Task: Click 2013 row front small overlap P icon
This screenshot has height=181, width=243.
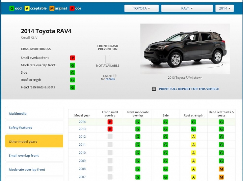Action: [x=110, y=129]
